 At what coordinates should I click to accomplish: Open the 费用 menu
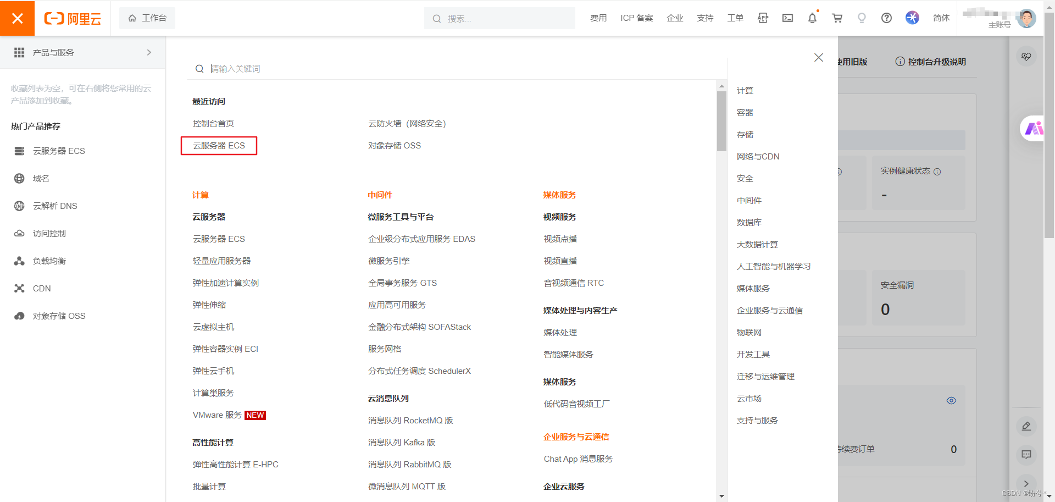(x=598, y=18)
